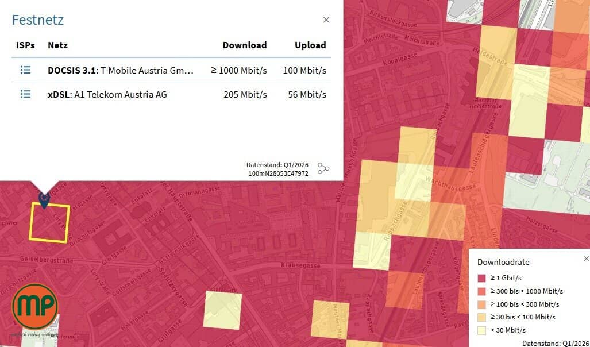Click the grid cell ID 100mN28053E47972
The width and height of the screenshot is (590, 347).
pos(278,173)
